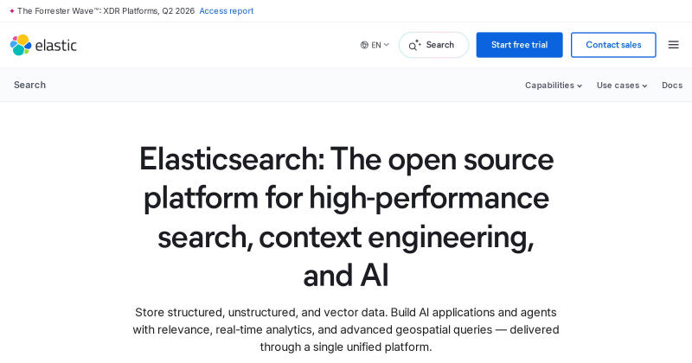
Task: Click the Start free trial button
Action: pyautogui.click(x=519, y=45)
